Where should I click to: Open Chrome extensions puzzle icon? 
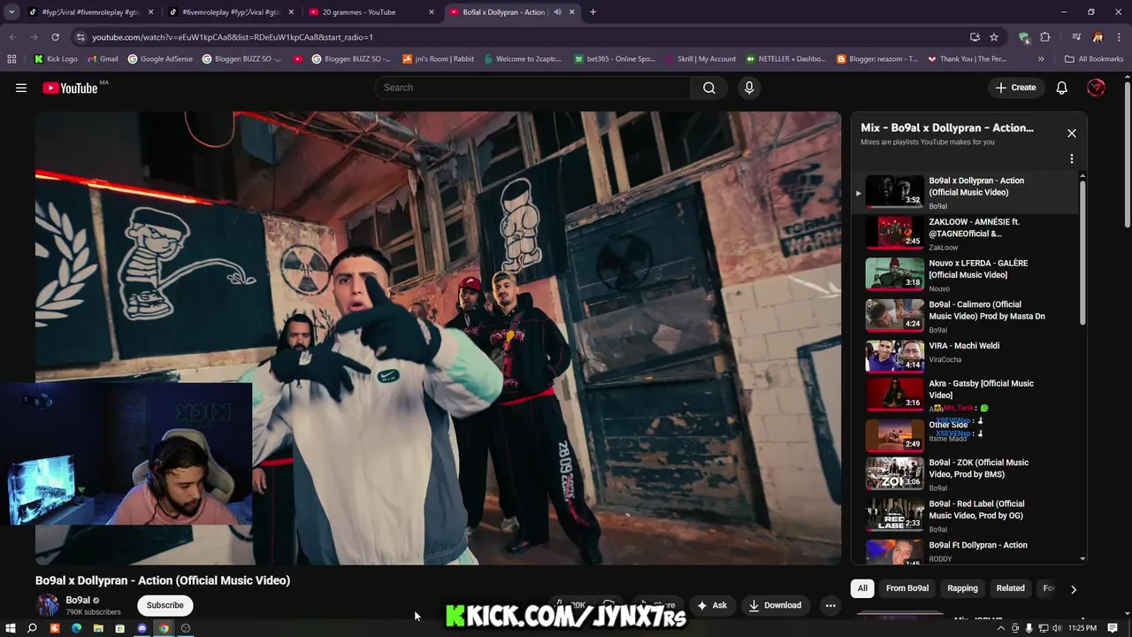[1044, 37]
